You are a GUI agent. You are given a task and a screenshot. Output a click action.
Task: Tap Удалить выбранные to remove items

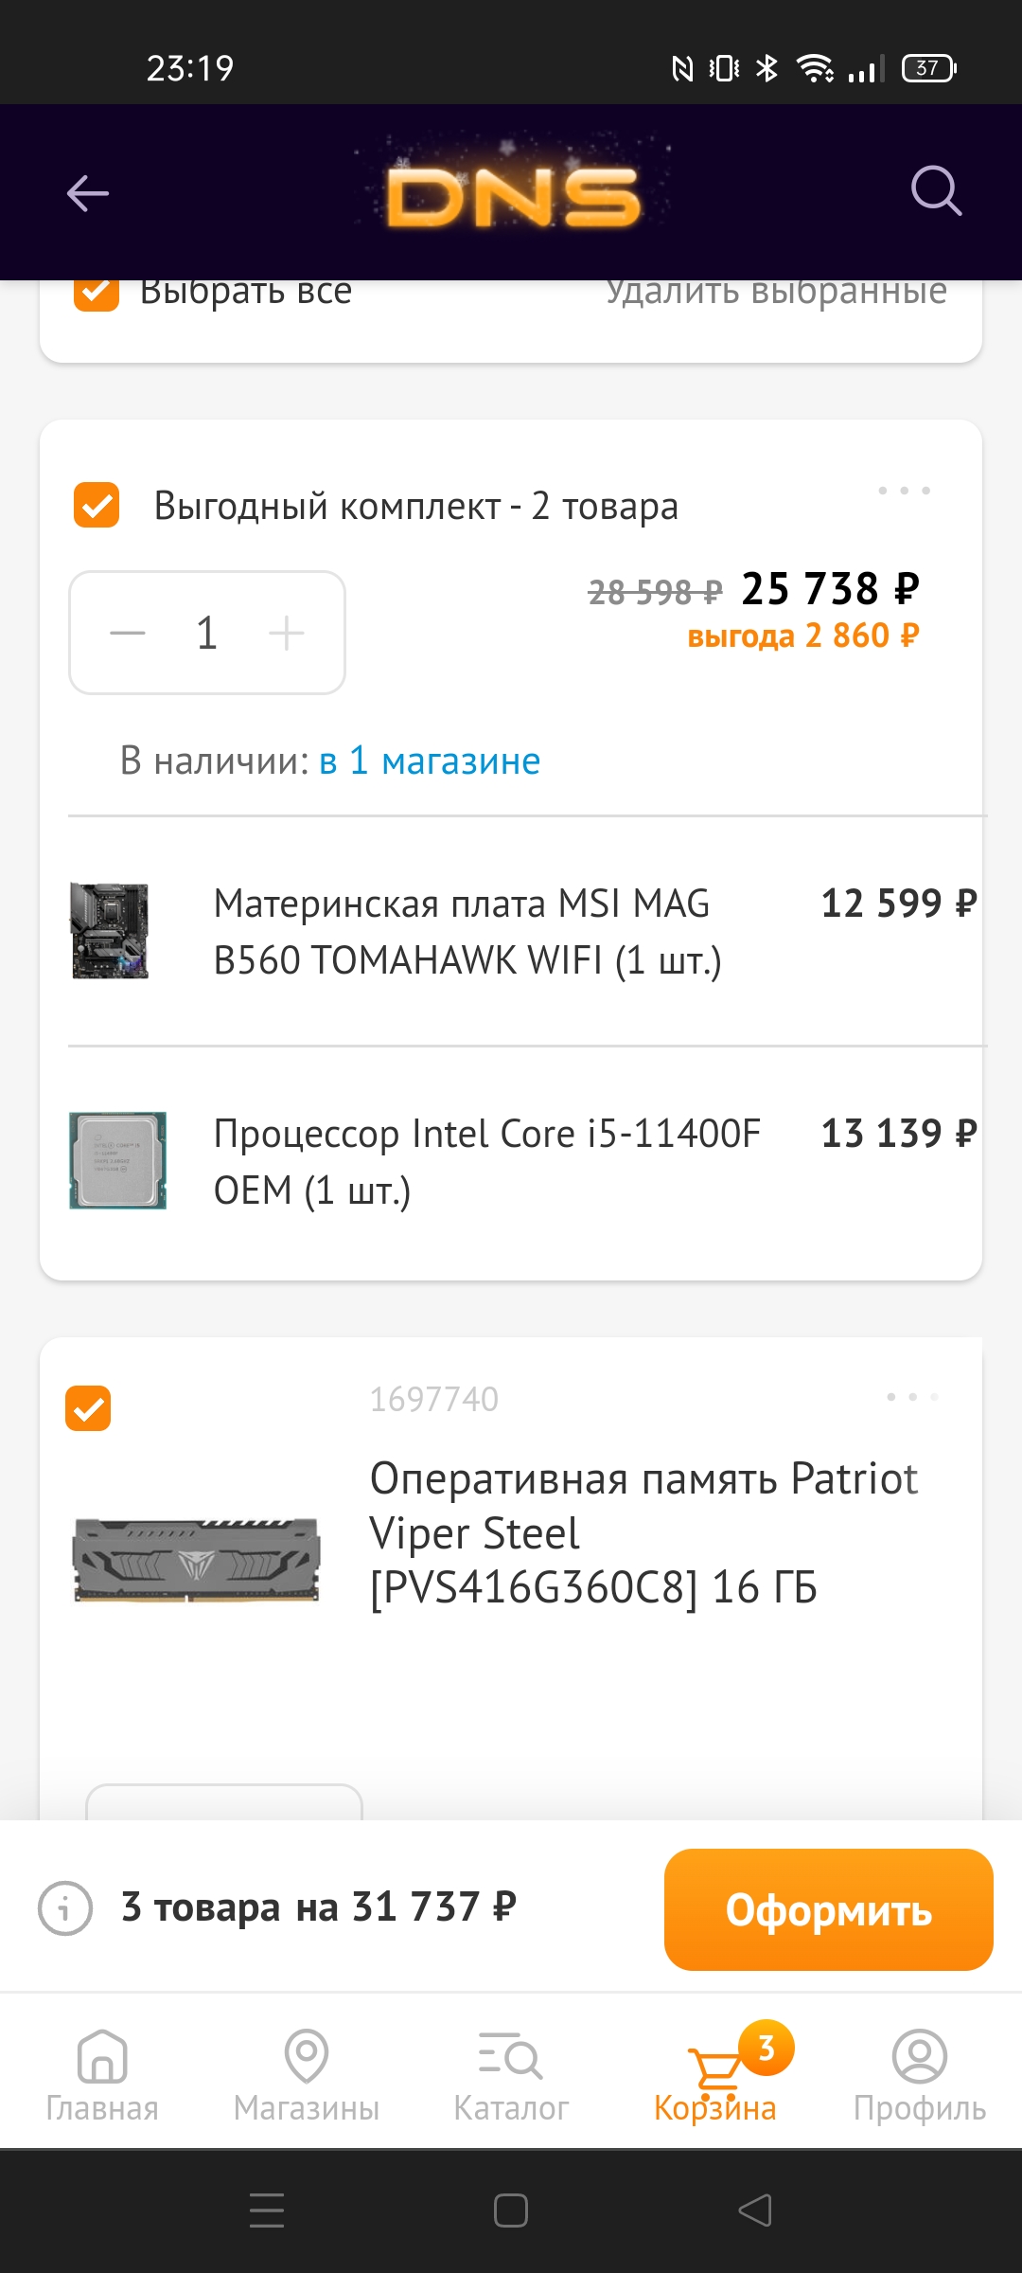click(776, 292)
